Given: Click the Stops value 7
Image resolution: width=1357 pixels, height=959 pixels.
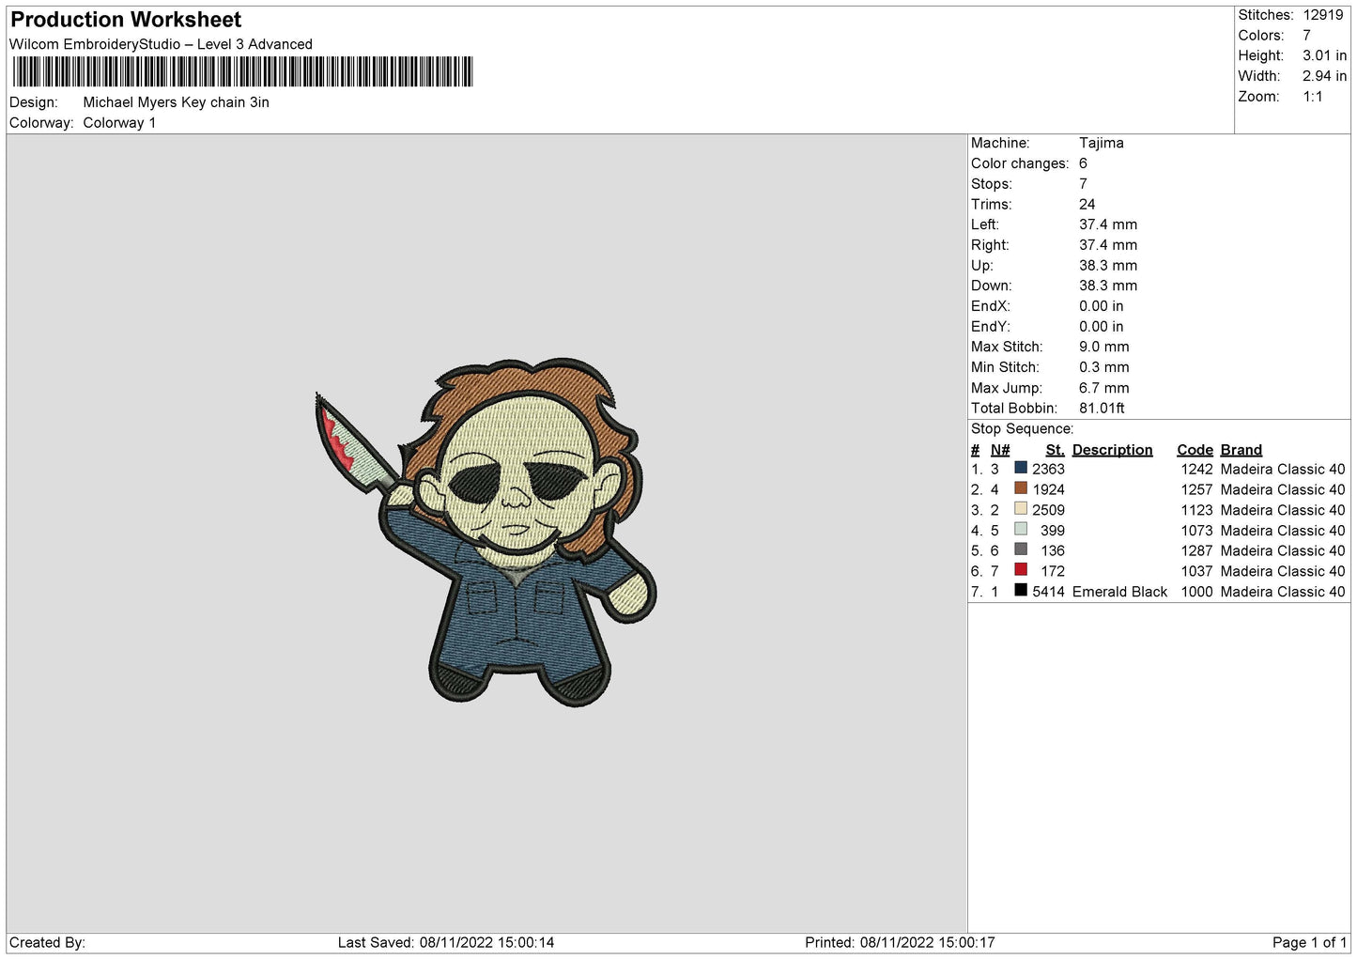Looking at the screenshot, I should click(x=1083, y=184).
